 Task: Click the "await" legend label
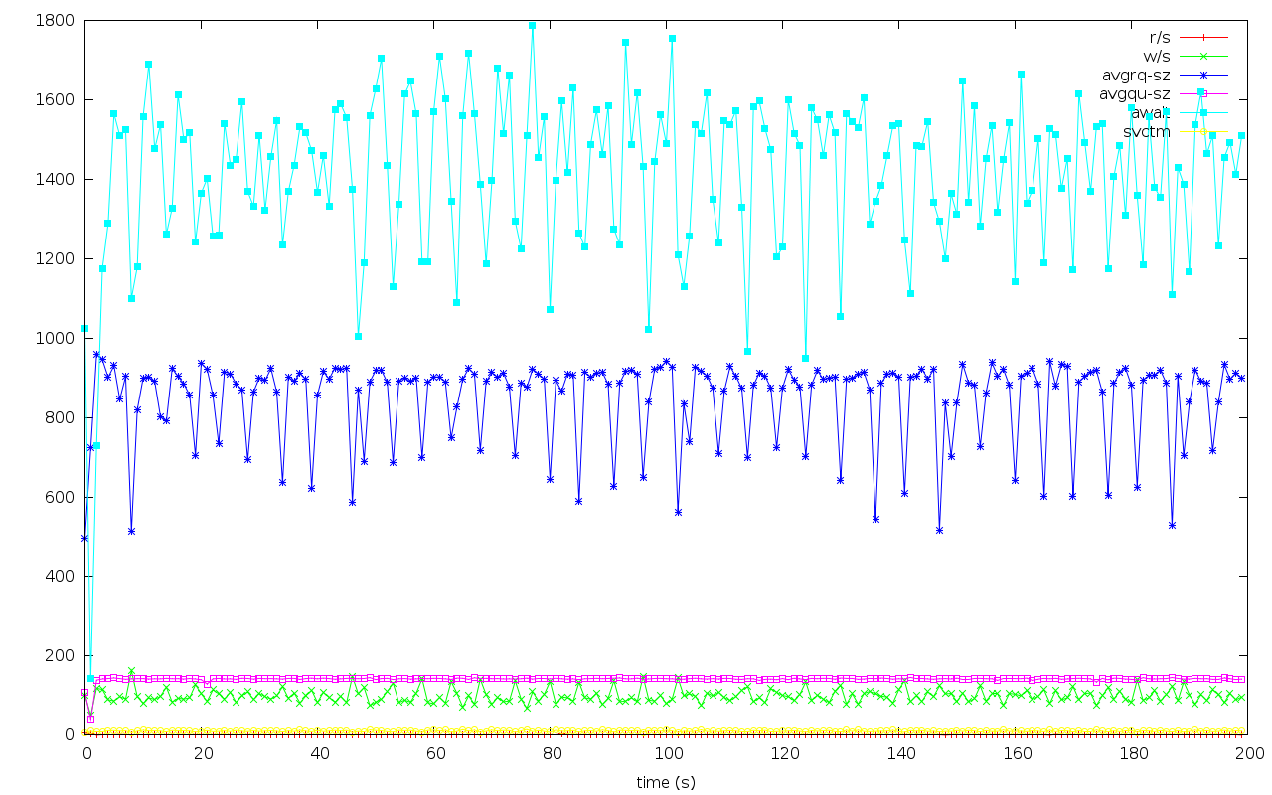pyautogui.click(x=1151, y=113)
